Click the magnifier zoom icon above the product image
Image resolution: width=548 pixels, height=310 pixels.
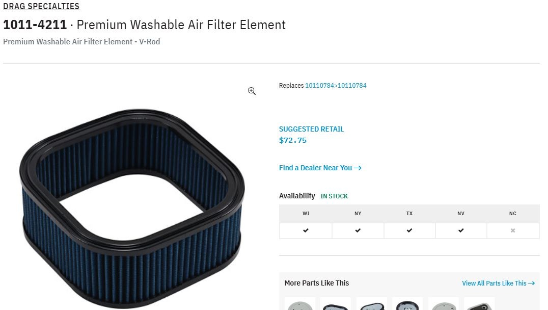coord(252,91)
